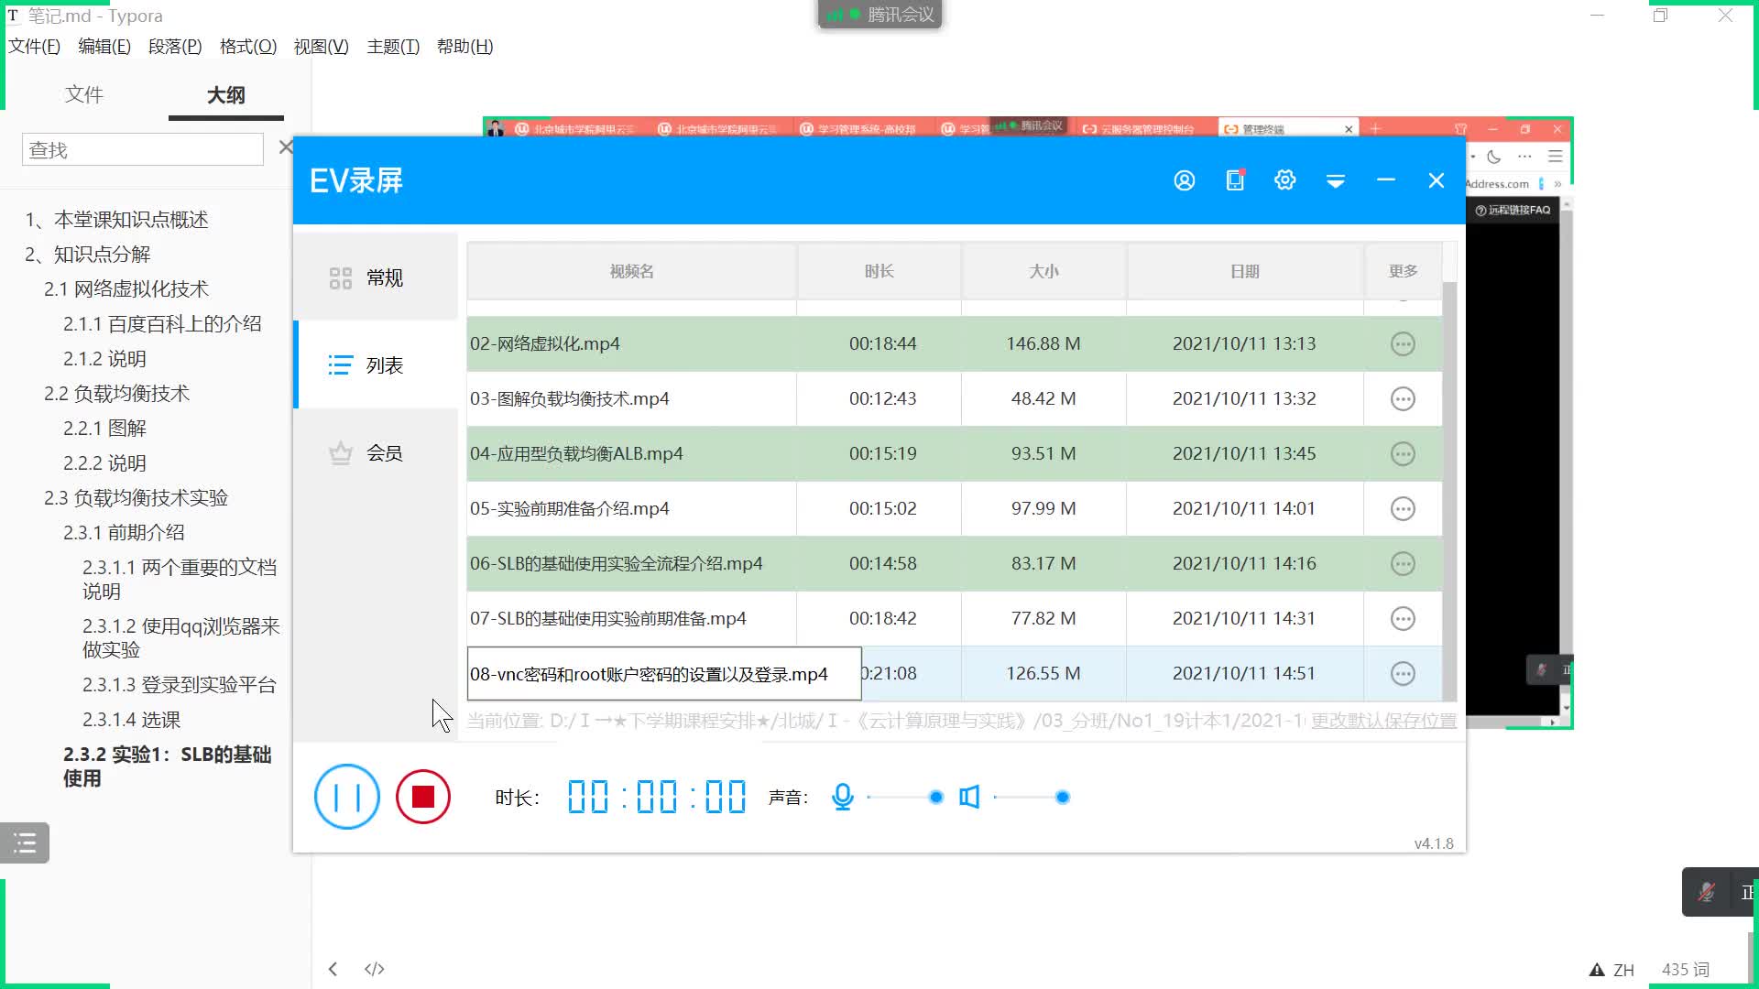Open the EV录屏 title bar dropdown menu icon

coord(1336,181)
